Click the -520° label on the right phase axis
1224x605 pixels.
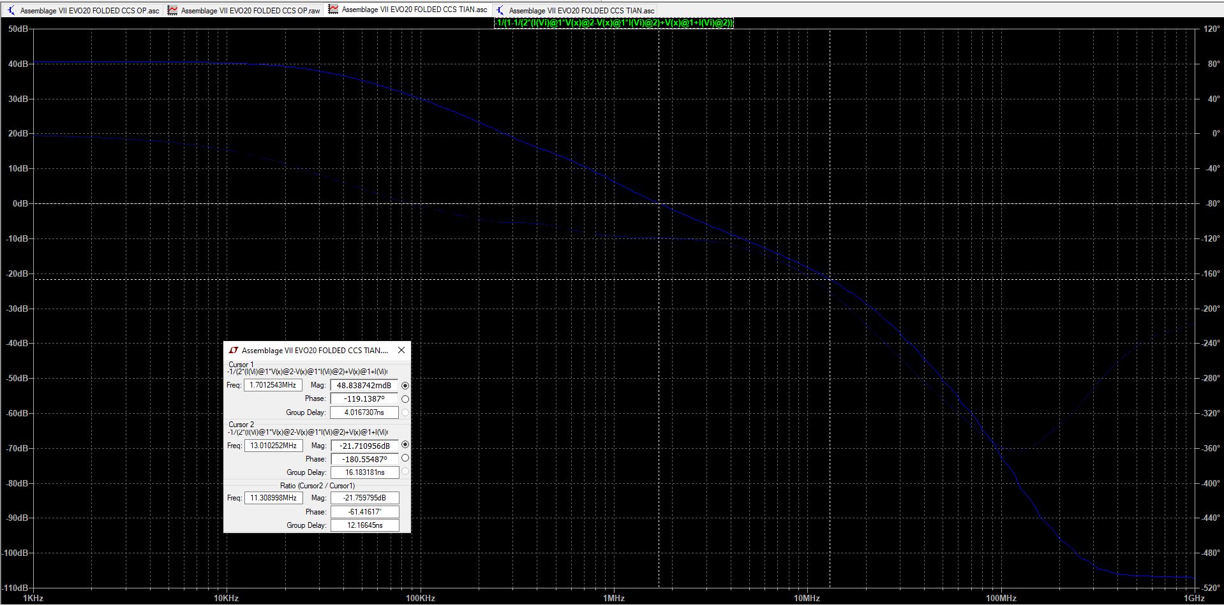point(1210,588)
